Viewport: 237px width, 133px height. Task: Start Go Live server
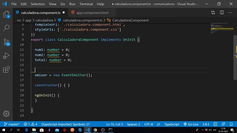point(191,124)
